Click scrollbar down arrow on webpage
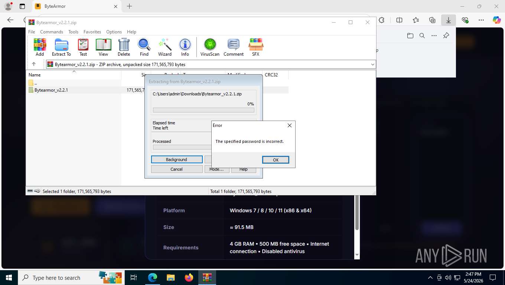505x285 pixels. (x=357, y=255)
